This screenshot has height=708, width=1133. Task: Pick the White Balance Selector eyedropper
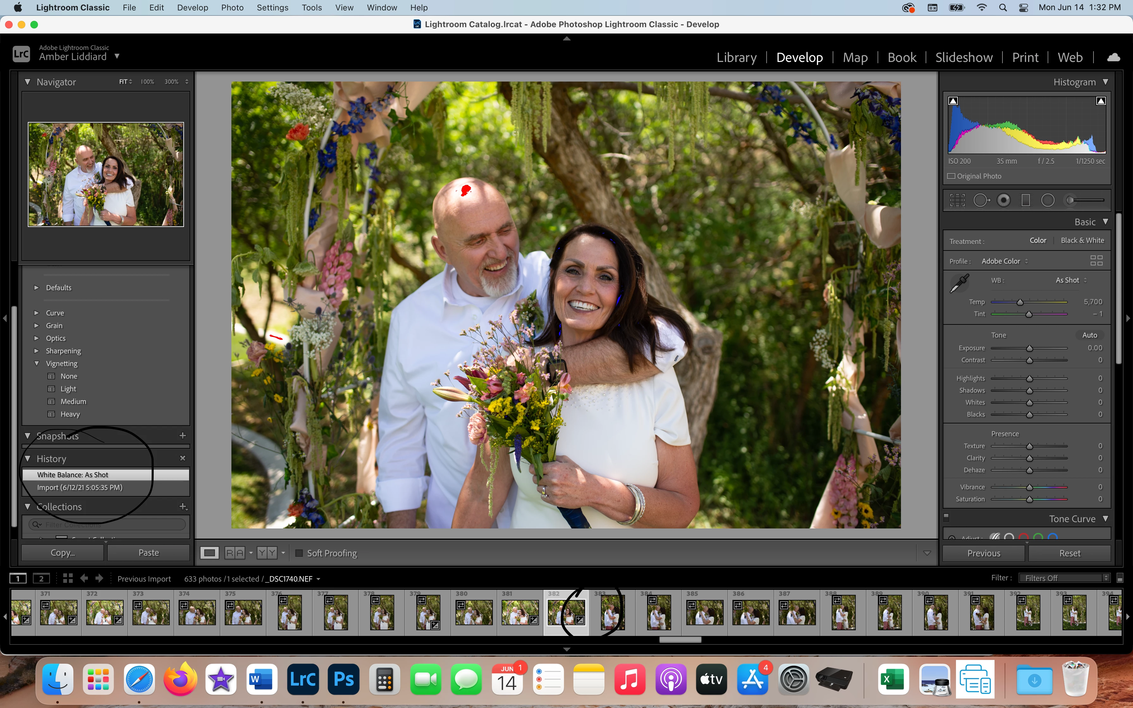959,283
